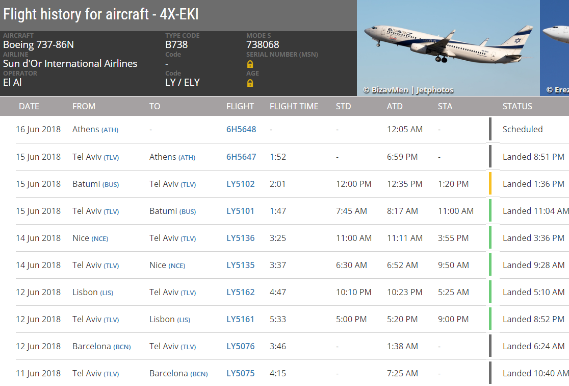
Task: Open flight LY5076 from Barcelona
Action: tap(240, 346)
